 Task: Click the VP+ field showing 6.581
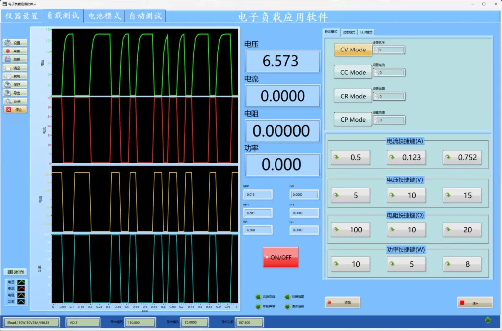tap(258, 213)
